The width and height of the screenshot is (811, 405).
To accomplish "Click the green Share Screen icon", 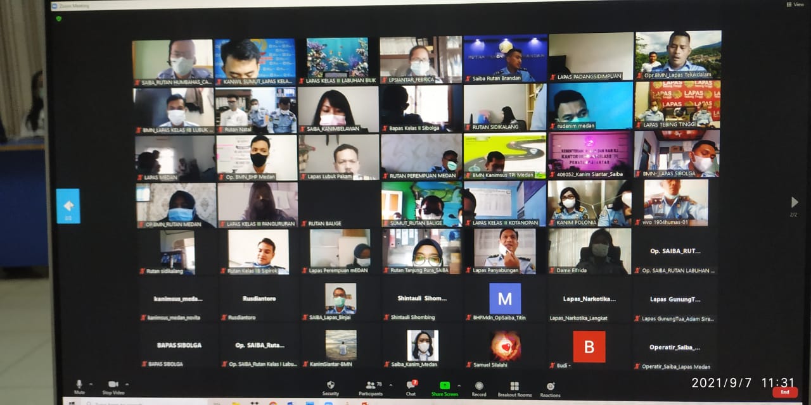I will pos(445,387).
